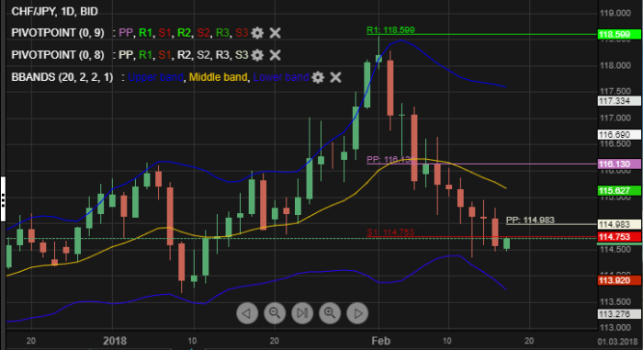643x350 pixels.
Task: Toggle the Upper band legend label
Action: coord(155,77)
